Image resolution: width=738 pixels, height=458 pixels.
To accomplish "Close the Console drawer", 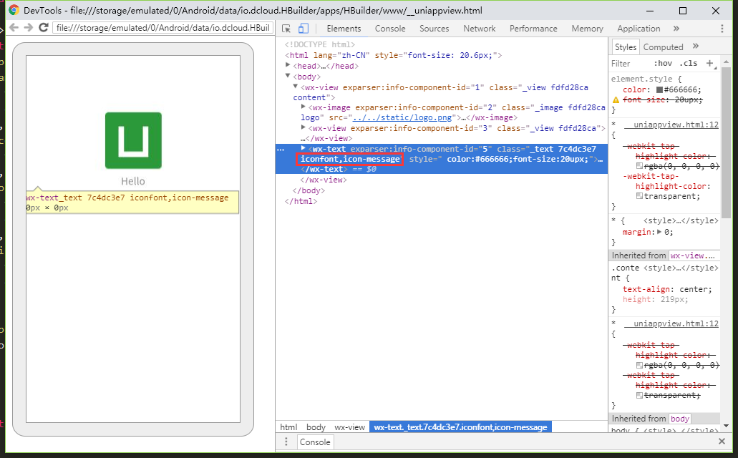I will pyautogui.click(x=722, y=441).
